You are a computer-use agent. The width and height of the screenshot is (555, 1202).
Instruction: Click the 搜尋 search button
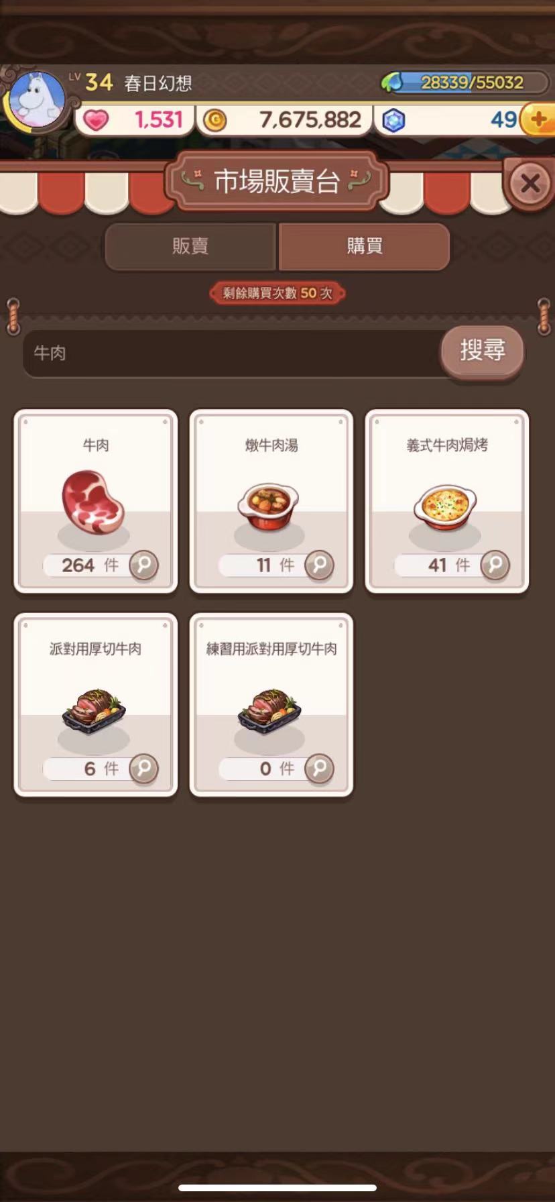tap(482, 350)
